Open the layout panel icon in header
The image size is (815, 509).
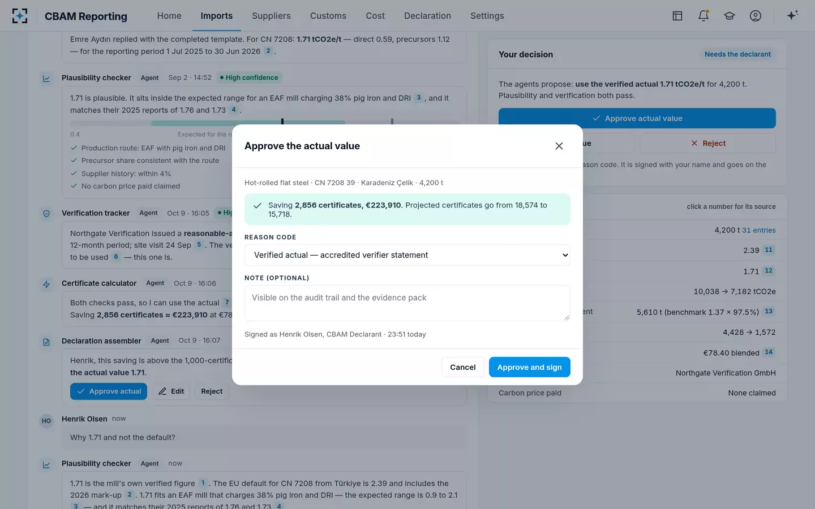(677, 16)
